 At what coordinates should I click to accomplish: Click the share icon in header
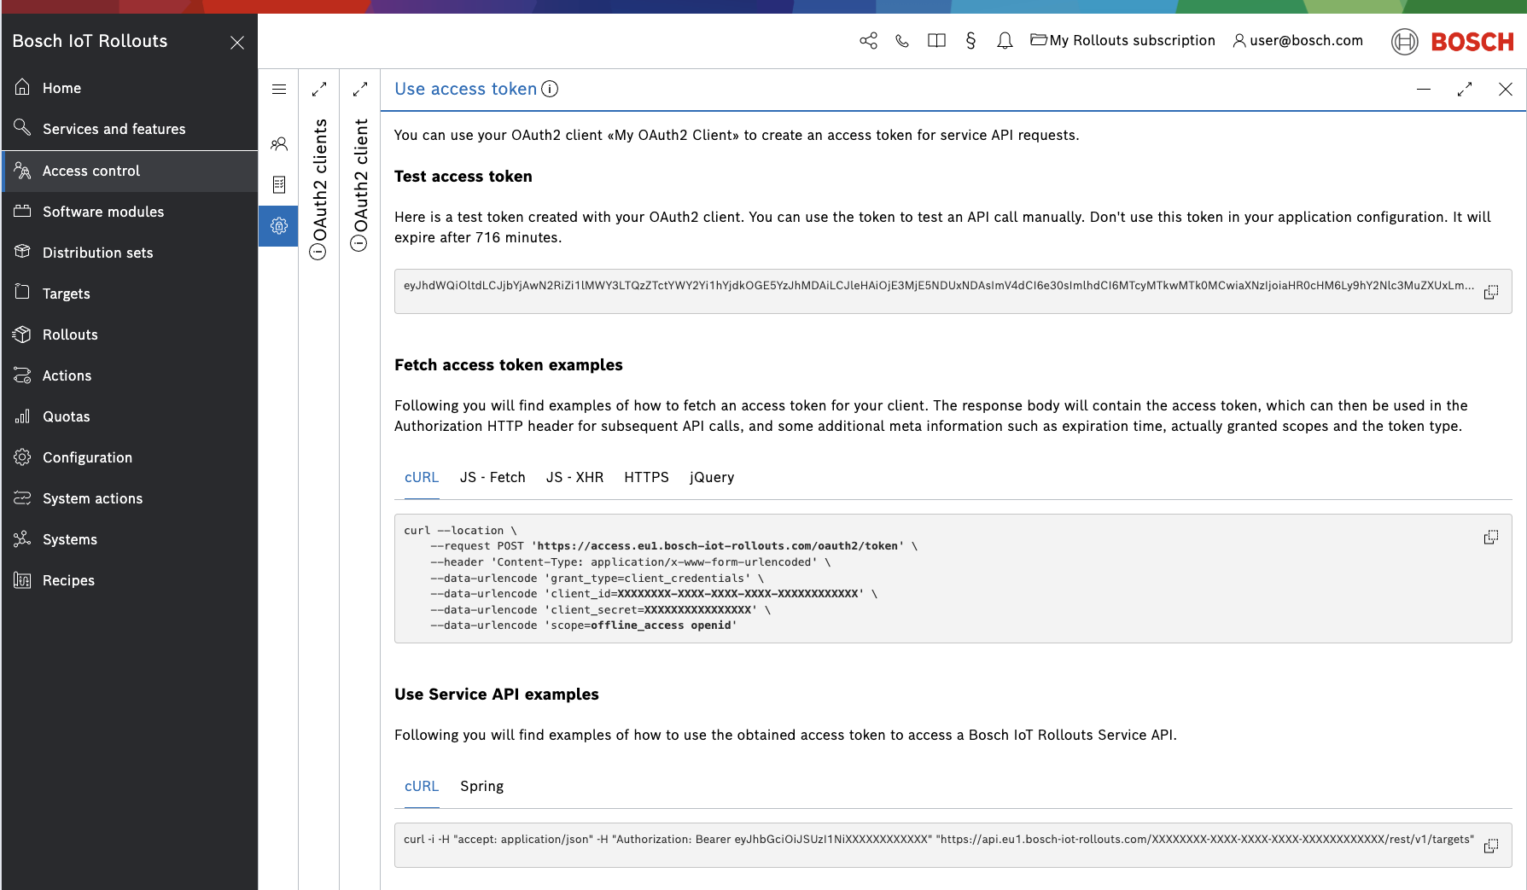click(868, 41)
